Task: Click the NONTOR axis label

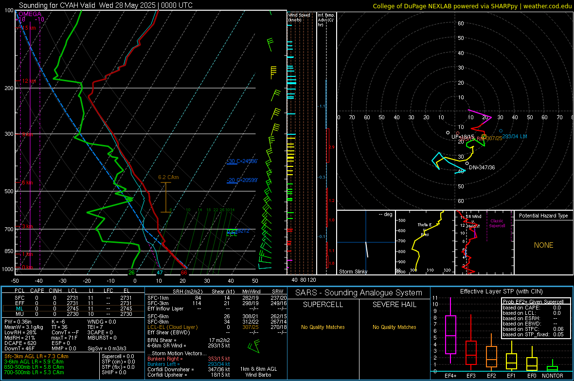Action: tap(553, 376)
